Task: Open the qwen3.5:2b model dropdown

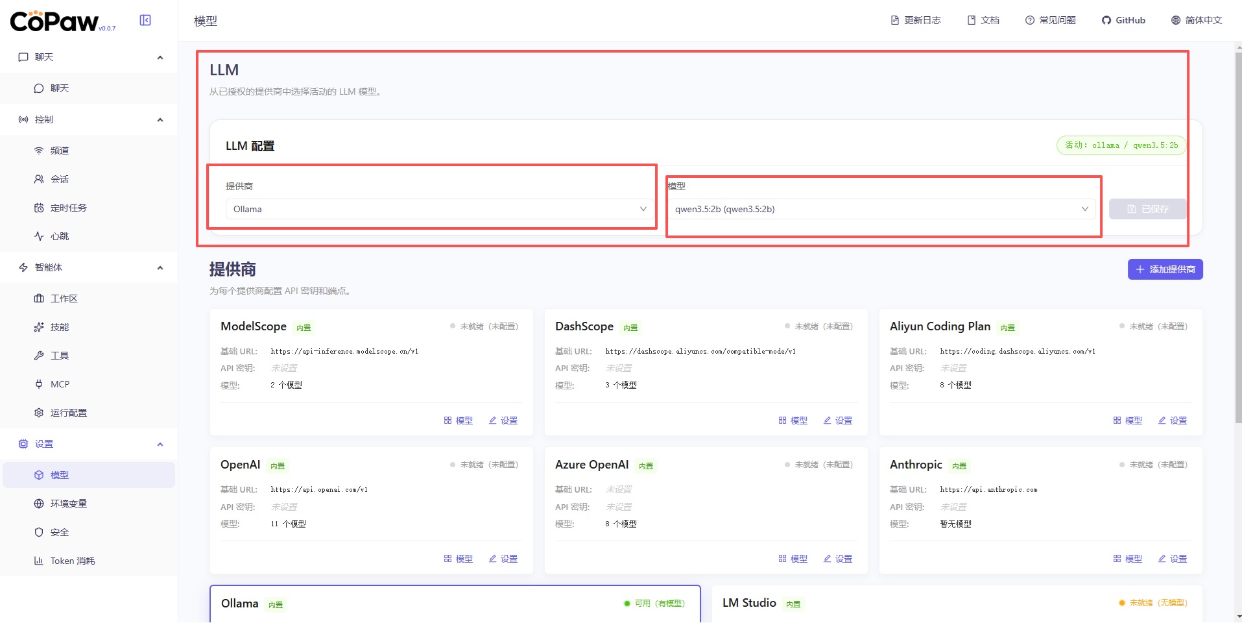Action: coord(881,209)
